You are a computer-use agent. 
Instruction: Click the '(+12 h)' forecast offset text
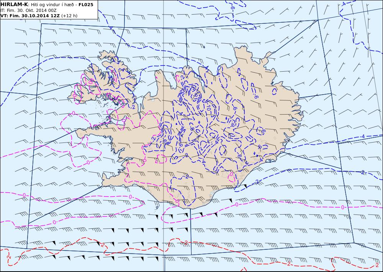[x=69, y=16]
